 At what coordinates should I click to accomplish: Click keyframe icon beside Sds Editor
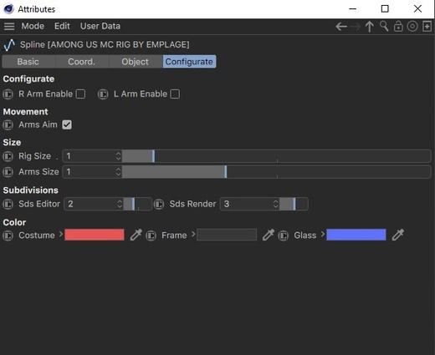[8, 204]
